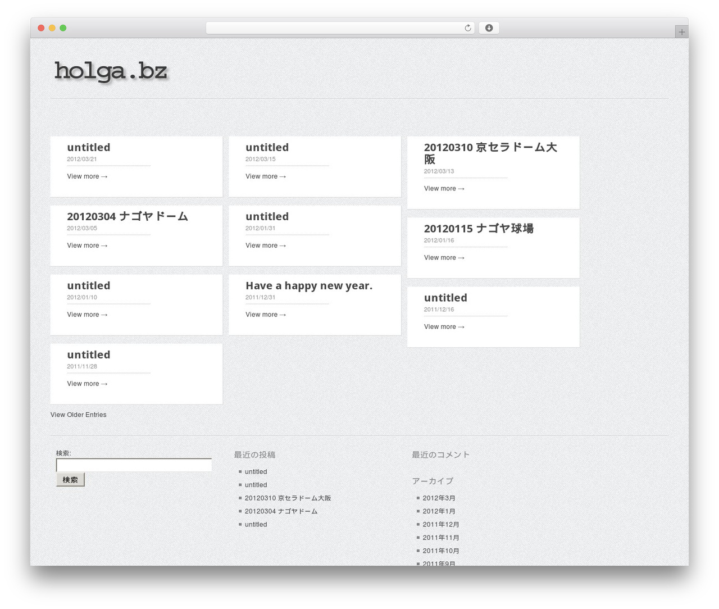Open the 20120310 京セラドーム大阪 post card title
This screenshot has width=719, height=609.
(490, 153)
